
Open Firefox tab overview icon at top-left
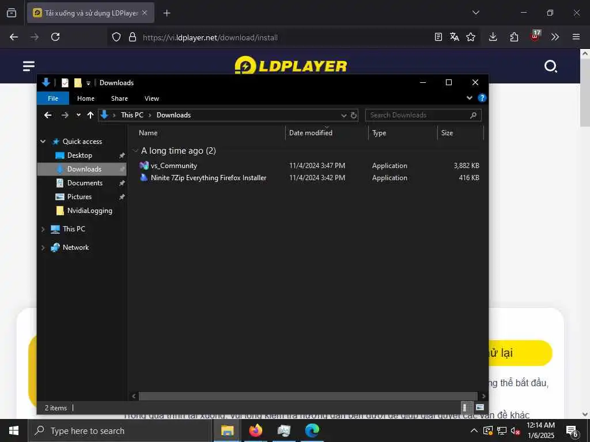[12, 13]
